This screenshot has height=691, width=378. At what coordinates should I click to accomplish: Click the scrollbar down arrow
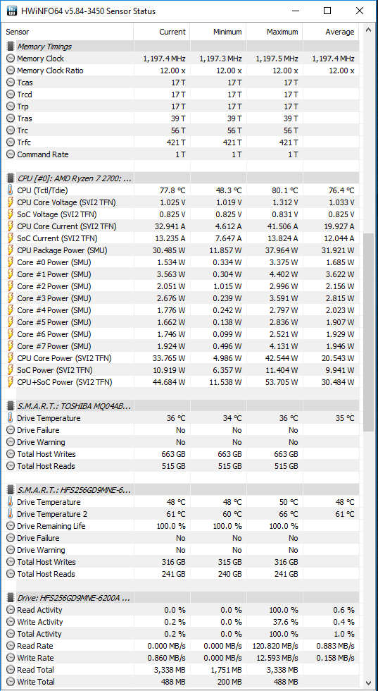click(368, 683)
